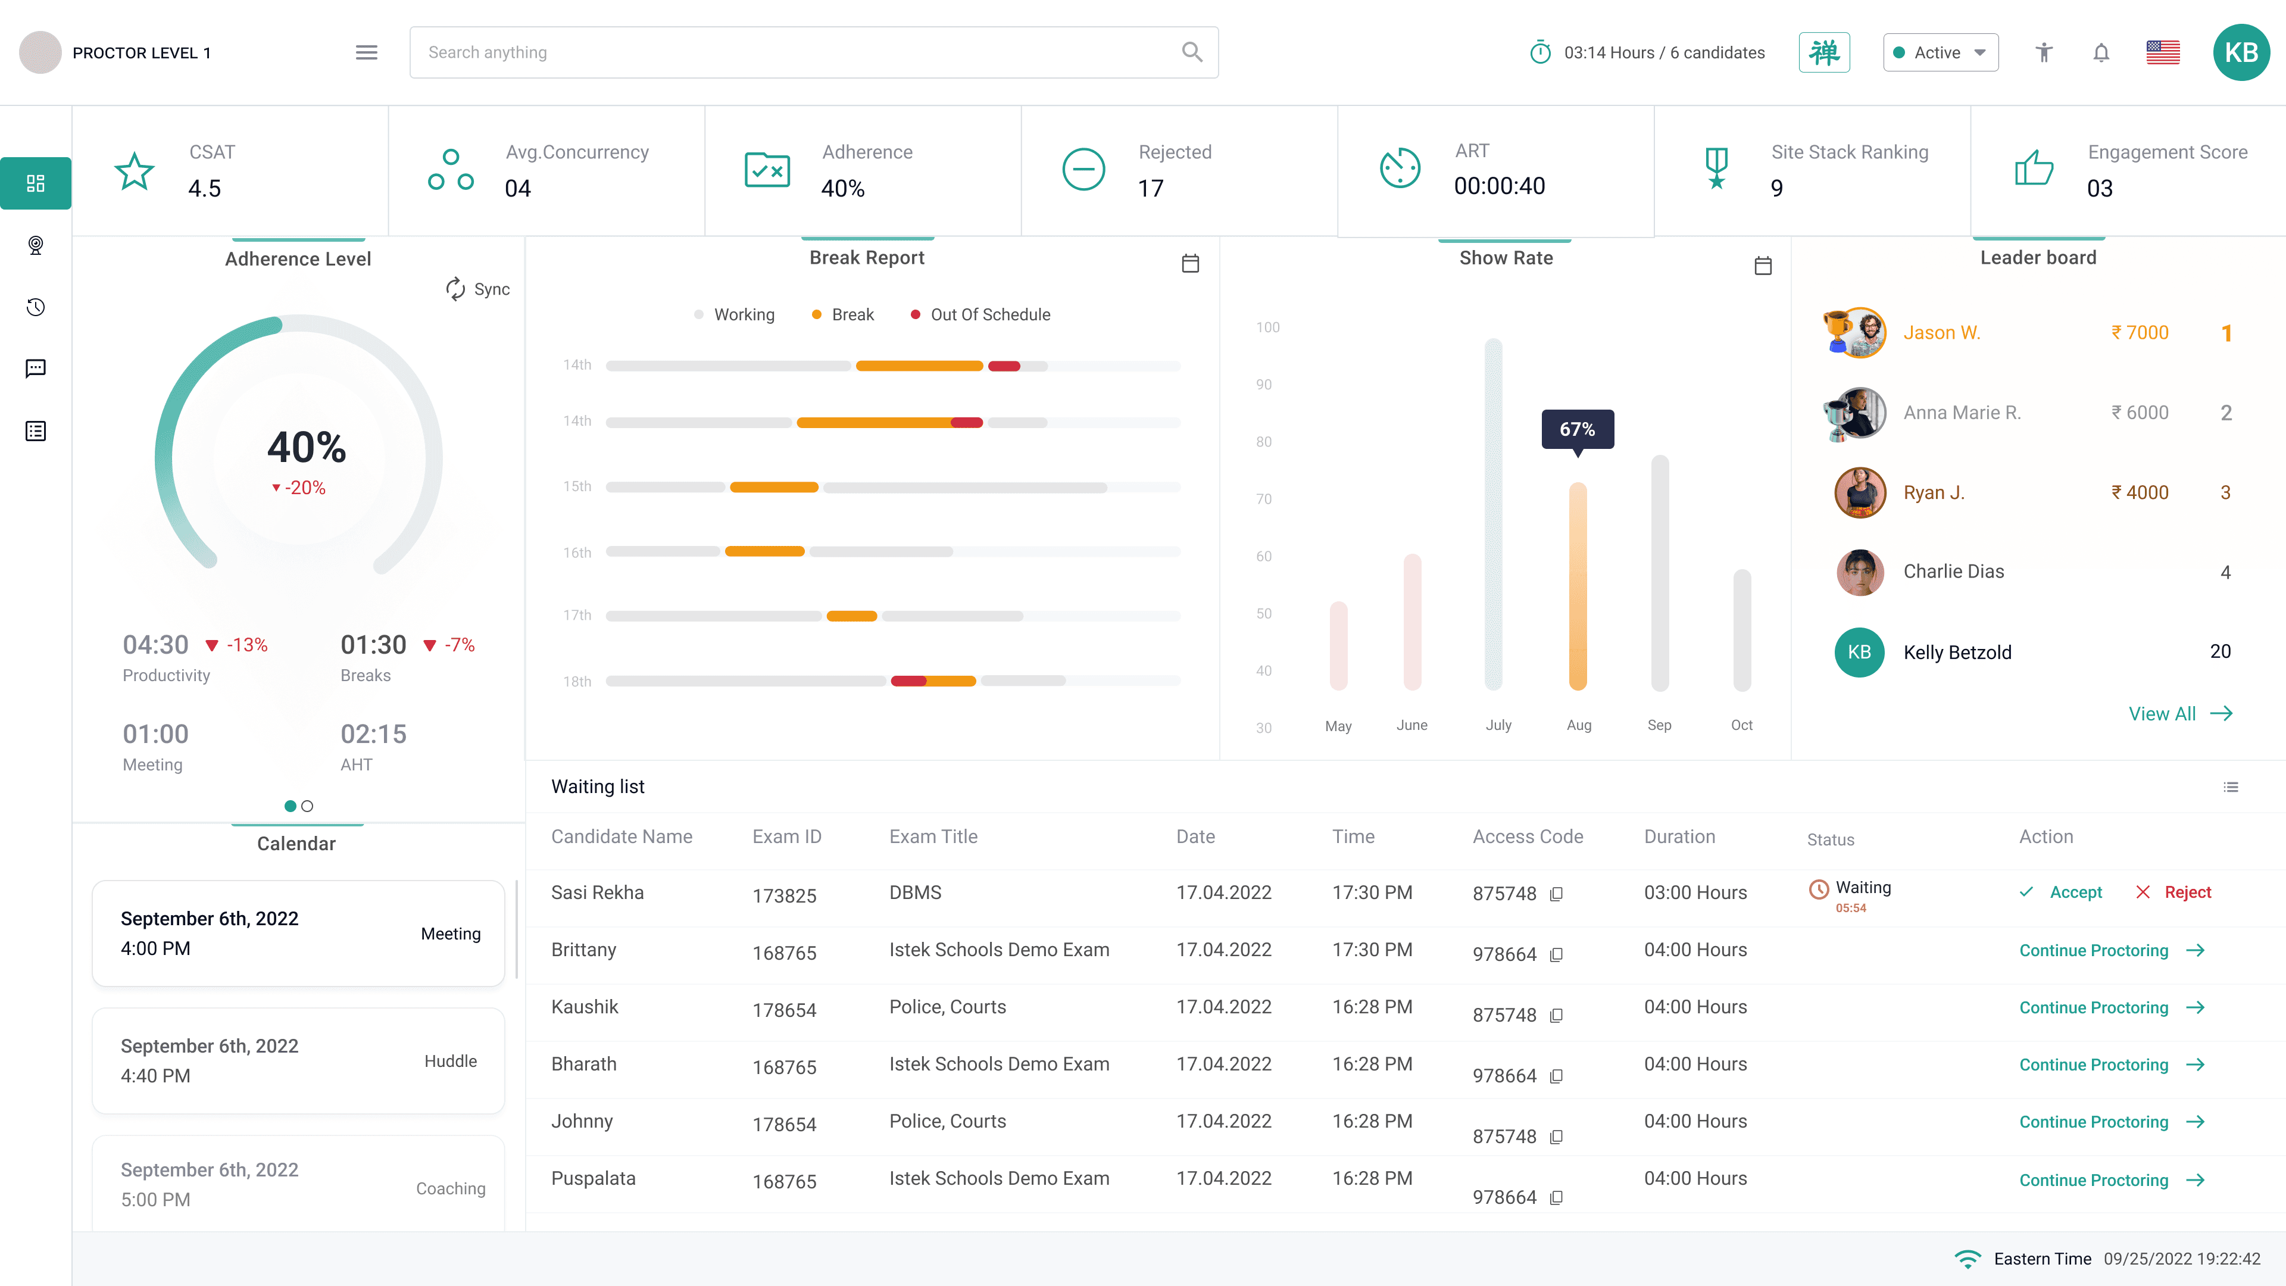The width and height of the screenshot is (2286, 1286).
Task: Open the 5:00 PM Coaching calendar card
Action: coord(298,1184)
